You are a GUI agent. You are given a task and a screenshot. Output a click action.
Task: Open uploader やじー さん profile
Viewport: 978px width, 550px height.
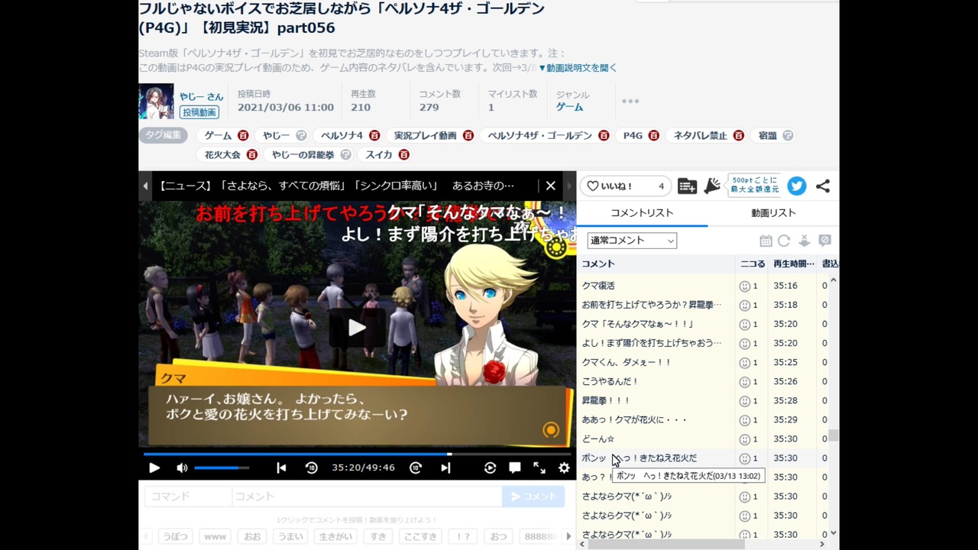click(201, 97)
